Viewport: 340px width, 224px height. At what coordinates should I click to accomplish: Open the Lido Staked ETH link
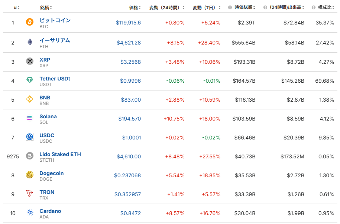60,154
